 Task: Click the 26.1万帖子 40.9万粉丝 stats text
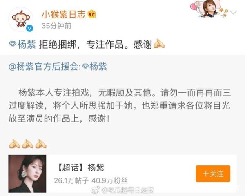coord(91,181)
